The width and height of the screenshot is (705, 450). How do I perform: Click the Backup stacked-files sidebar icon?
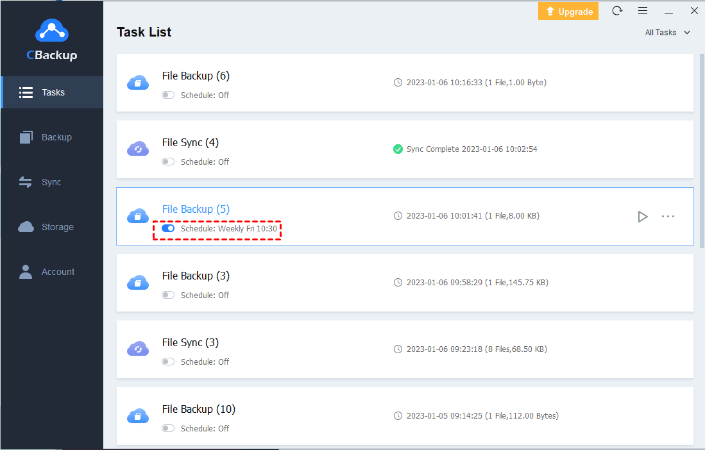pos(26,137)
